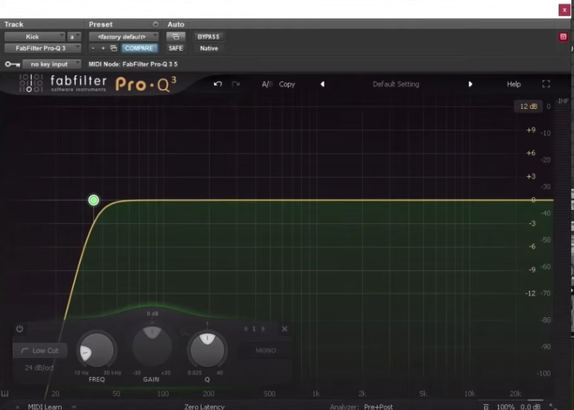The width and height of the screenshot is (574, 410).
Task: Click the Track header label
Action: (x=14, y=24)
